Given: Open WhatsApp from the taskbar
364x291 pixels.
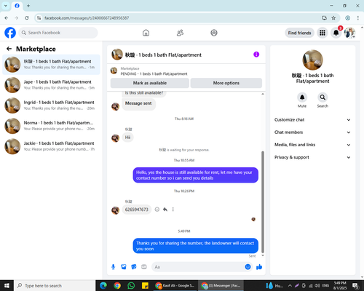Looking at the screenshot, I should (131, 286).
